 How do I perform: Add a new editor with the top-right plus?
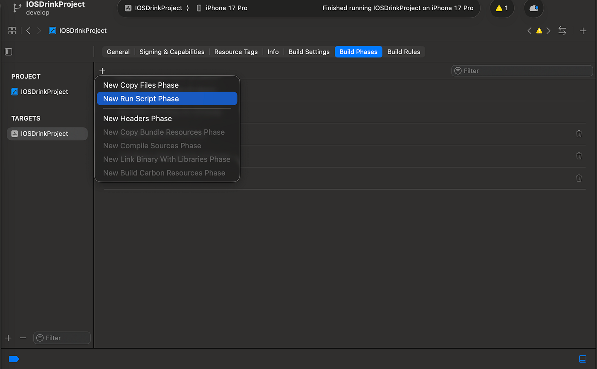tap(583, 31)
